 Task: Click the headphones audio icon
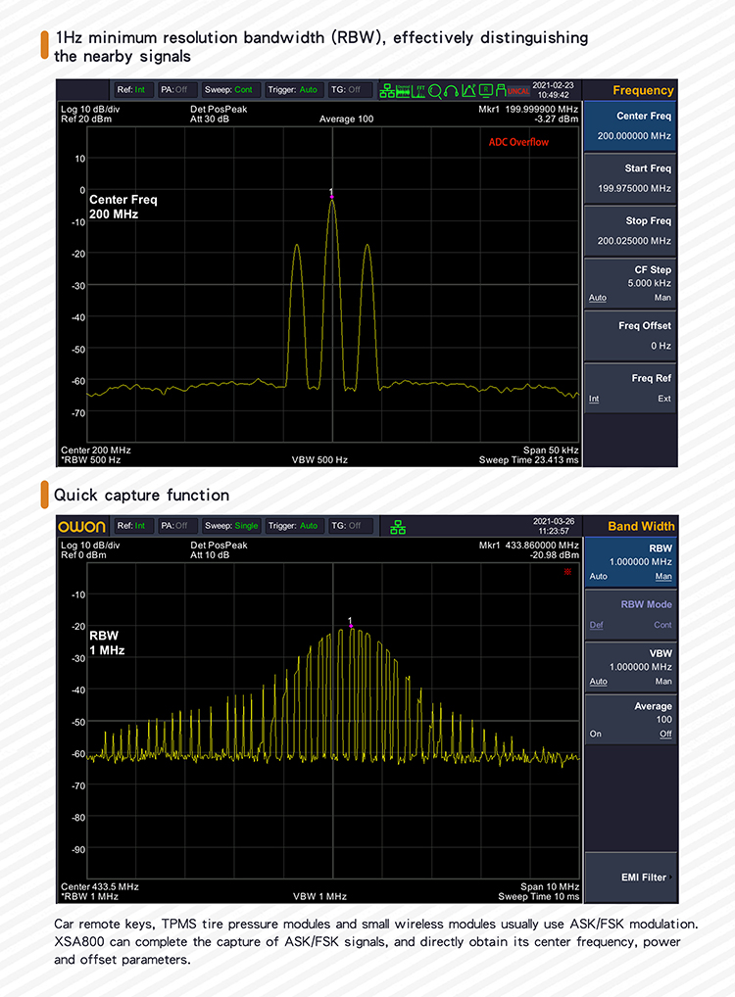[451, 90]
